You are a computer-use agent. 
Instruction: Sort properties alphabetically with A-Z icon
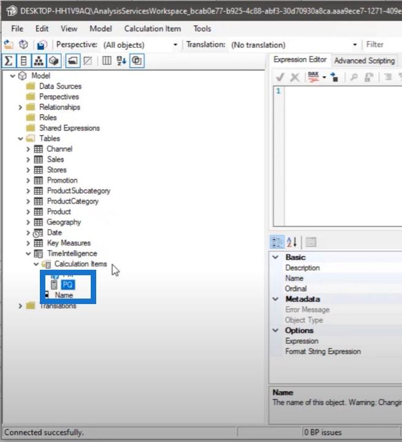(292, 242)
